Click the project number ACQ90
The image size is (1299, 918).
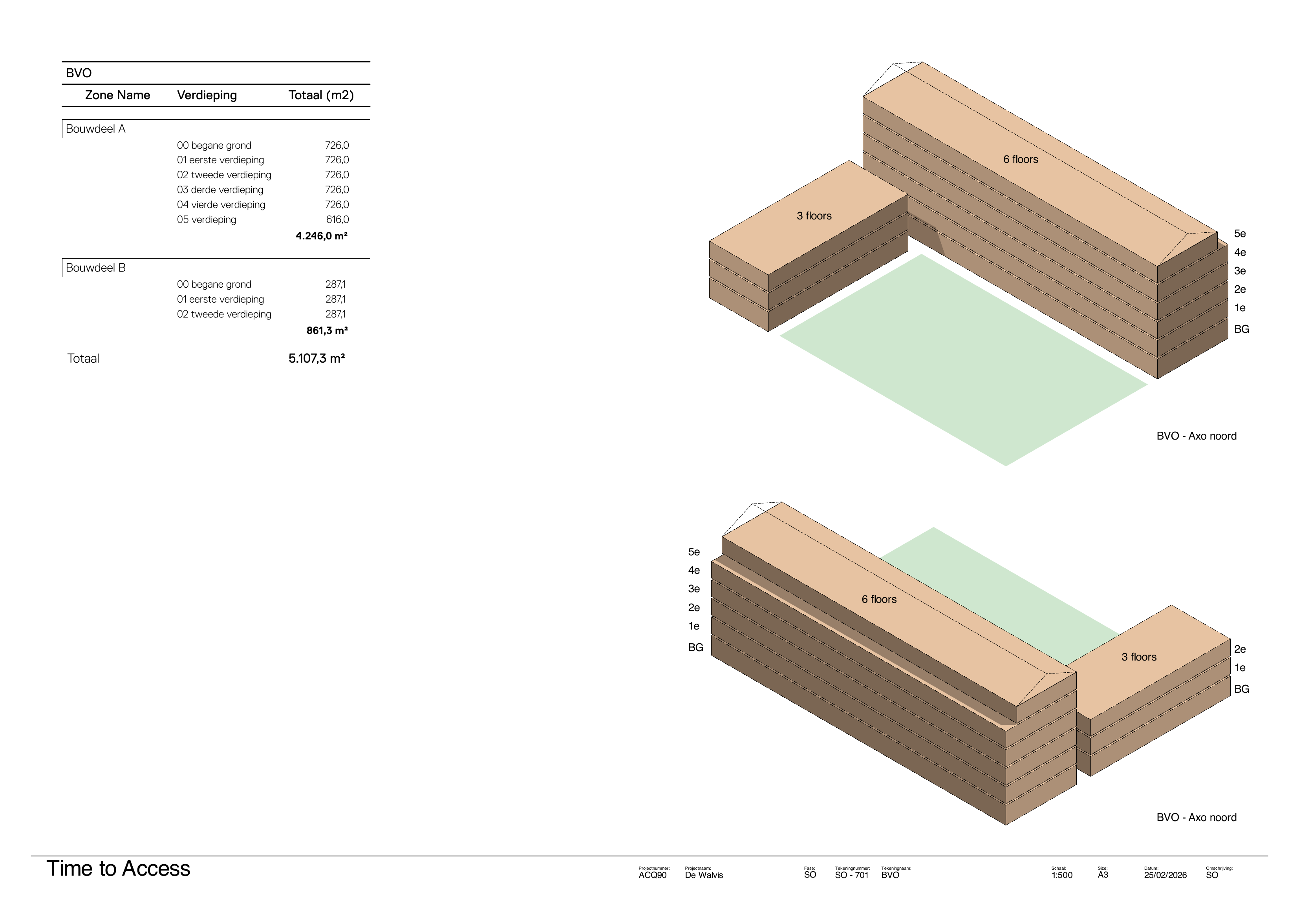coord(652,875)
